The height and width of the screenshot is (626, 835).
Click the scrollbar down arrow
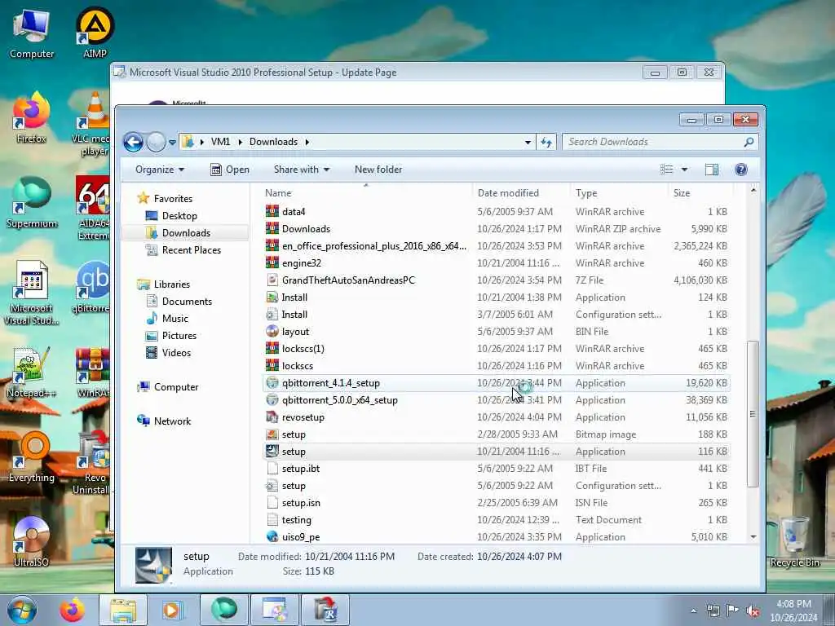click(753, 536)
